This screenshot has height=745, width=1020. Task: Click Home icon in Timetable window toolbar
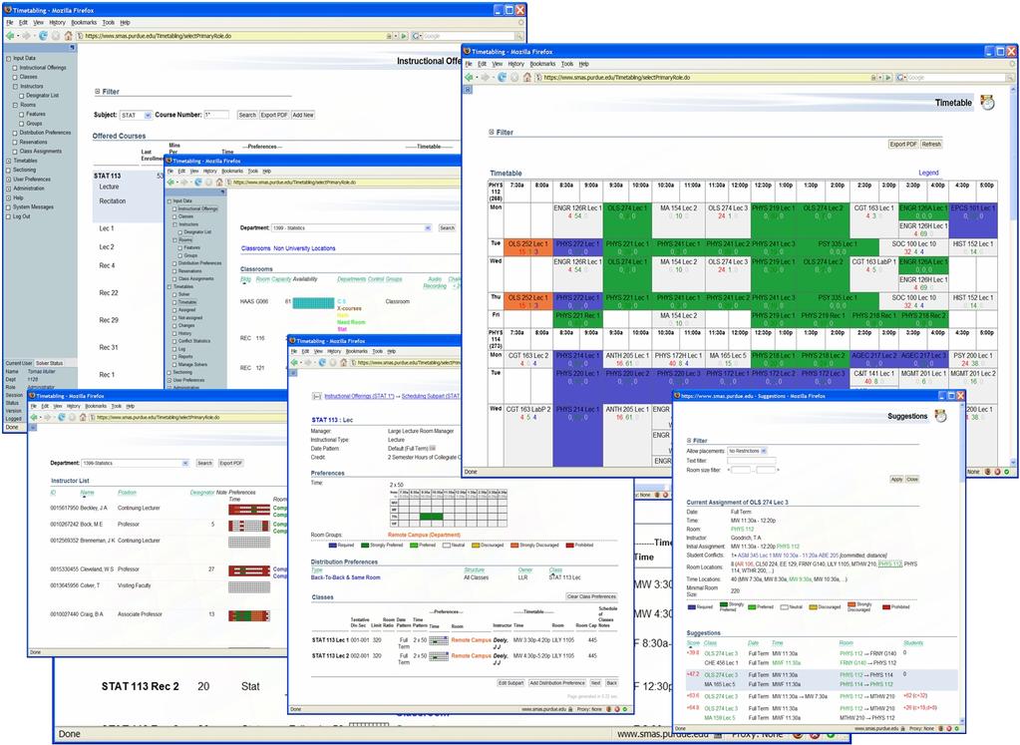pyautogui.click(x=526, y=77)
